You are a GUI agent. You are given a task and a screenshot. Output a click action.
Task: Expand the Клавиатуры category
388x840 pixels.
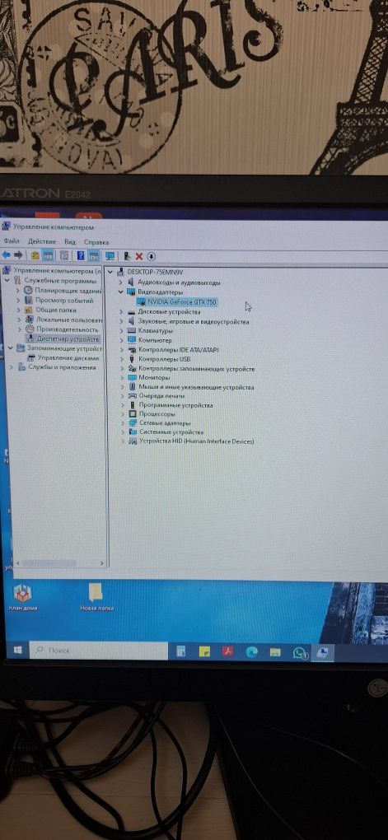[121, 331]
